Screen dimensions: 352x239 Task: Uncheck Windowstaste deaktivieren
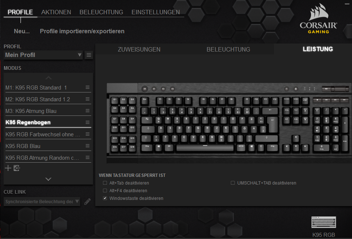pos(105,198)
